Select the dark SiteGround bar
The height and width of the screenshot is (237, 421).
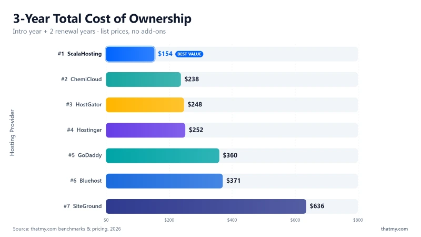click(206, 206)
